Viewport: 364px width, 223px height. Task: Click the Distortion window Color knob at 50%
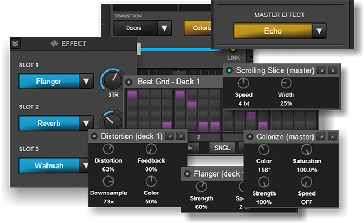[151, 181]
